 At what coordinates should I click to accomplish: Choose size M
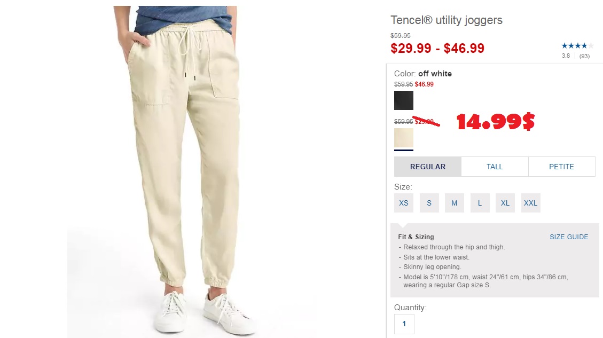(x=455, y=203)
